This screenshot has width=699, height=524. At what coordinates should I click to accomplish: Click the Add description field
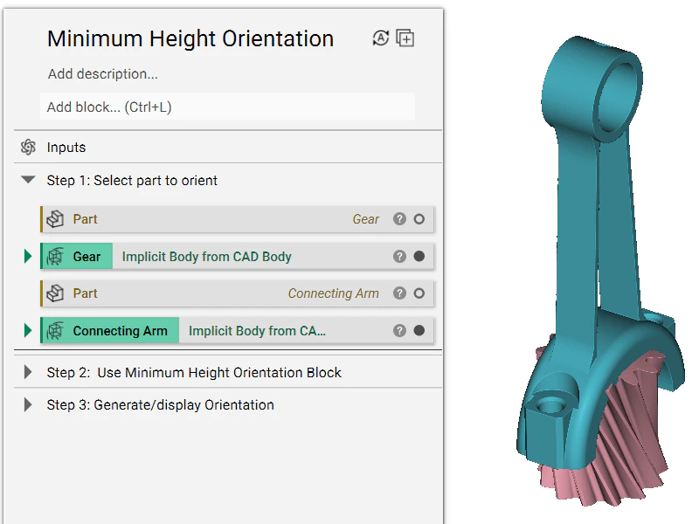(x=103, y=74)
